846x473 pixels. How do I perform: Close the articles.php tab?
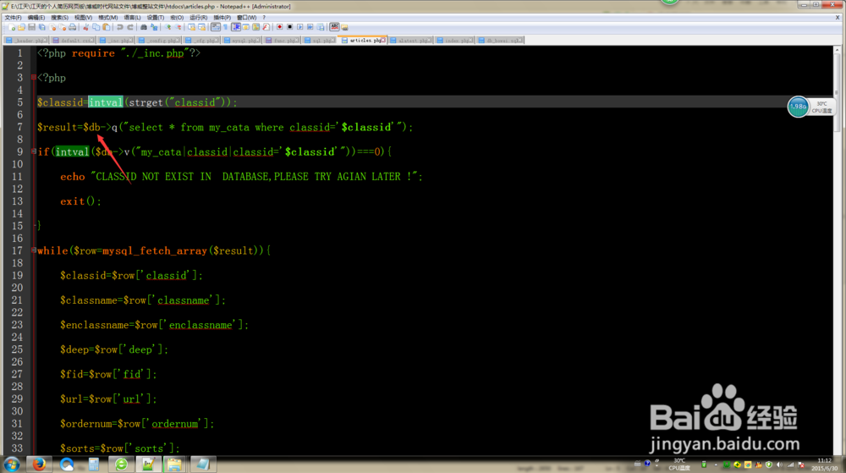(383, 40)
